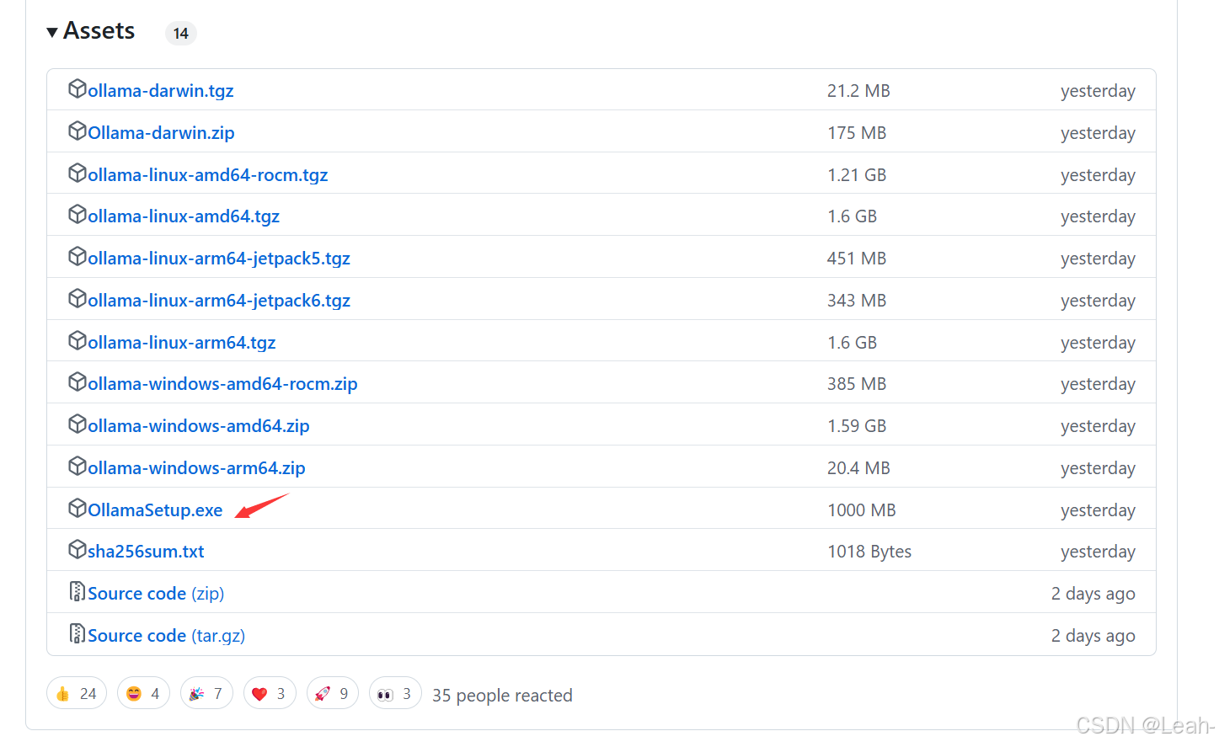Open the sha256sum.txt checksum file
This screenshot has height=747, width=1219.
coord(146,552)
